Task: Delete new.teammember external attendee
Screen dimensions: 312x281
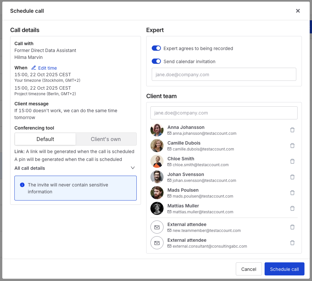Action: [x=292, y=227]
